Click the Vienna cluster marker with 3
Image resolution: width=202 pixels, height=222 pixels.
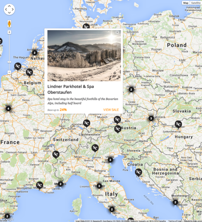[x=151, y=118]
